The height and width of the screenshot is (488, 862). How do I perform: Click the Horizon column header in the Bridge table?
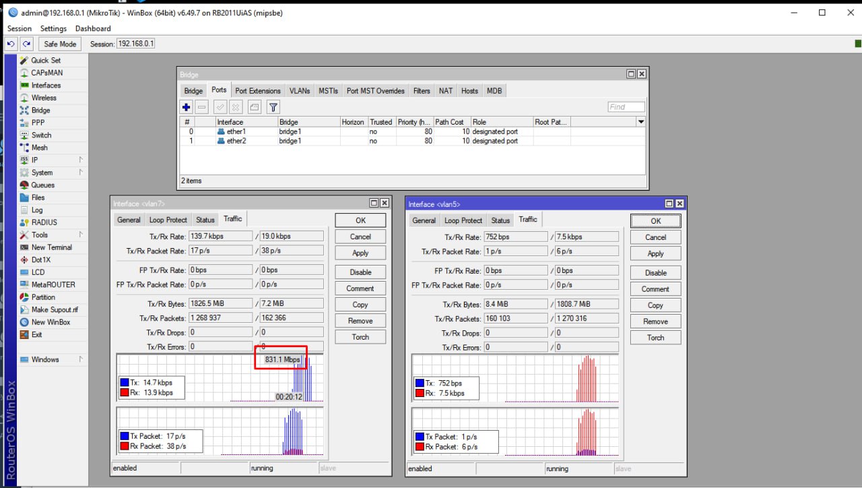[354, 122]
